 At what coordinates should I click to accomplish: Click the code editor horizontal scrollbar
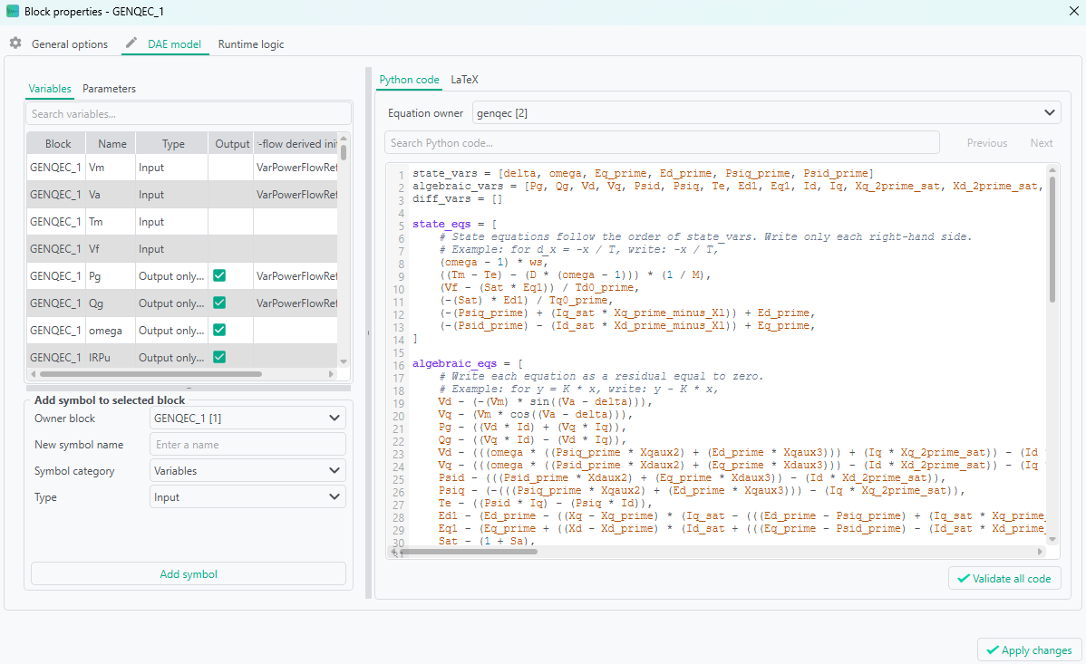click(468, 552)
